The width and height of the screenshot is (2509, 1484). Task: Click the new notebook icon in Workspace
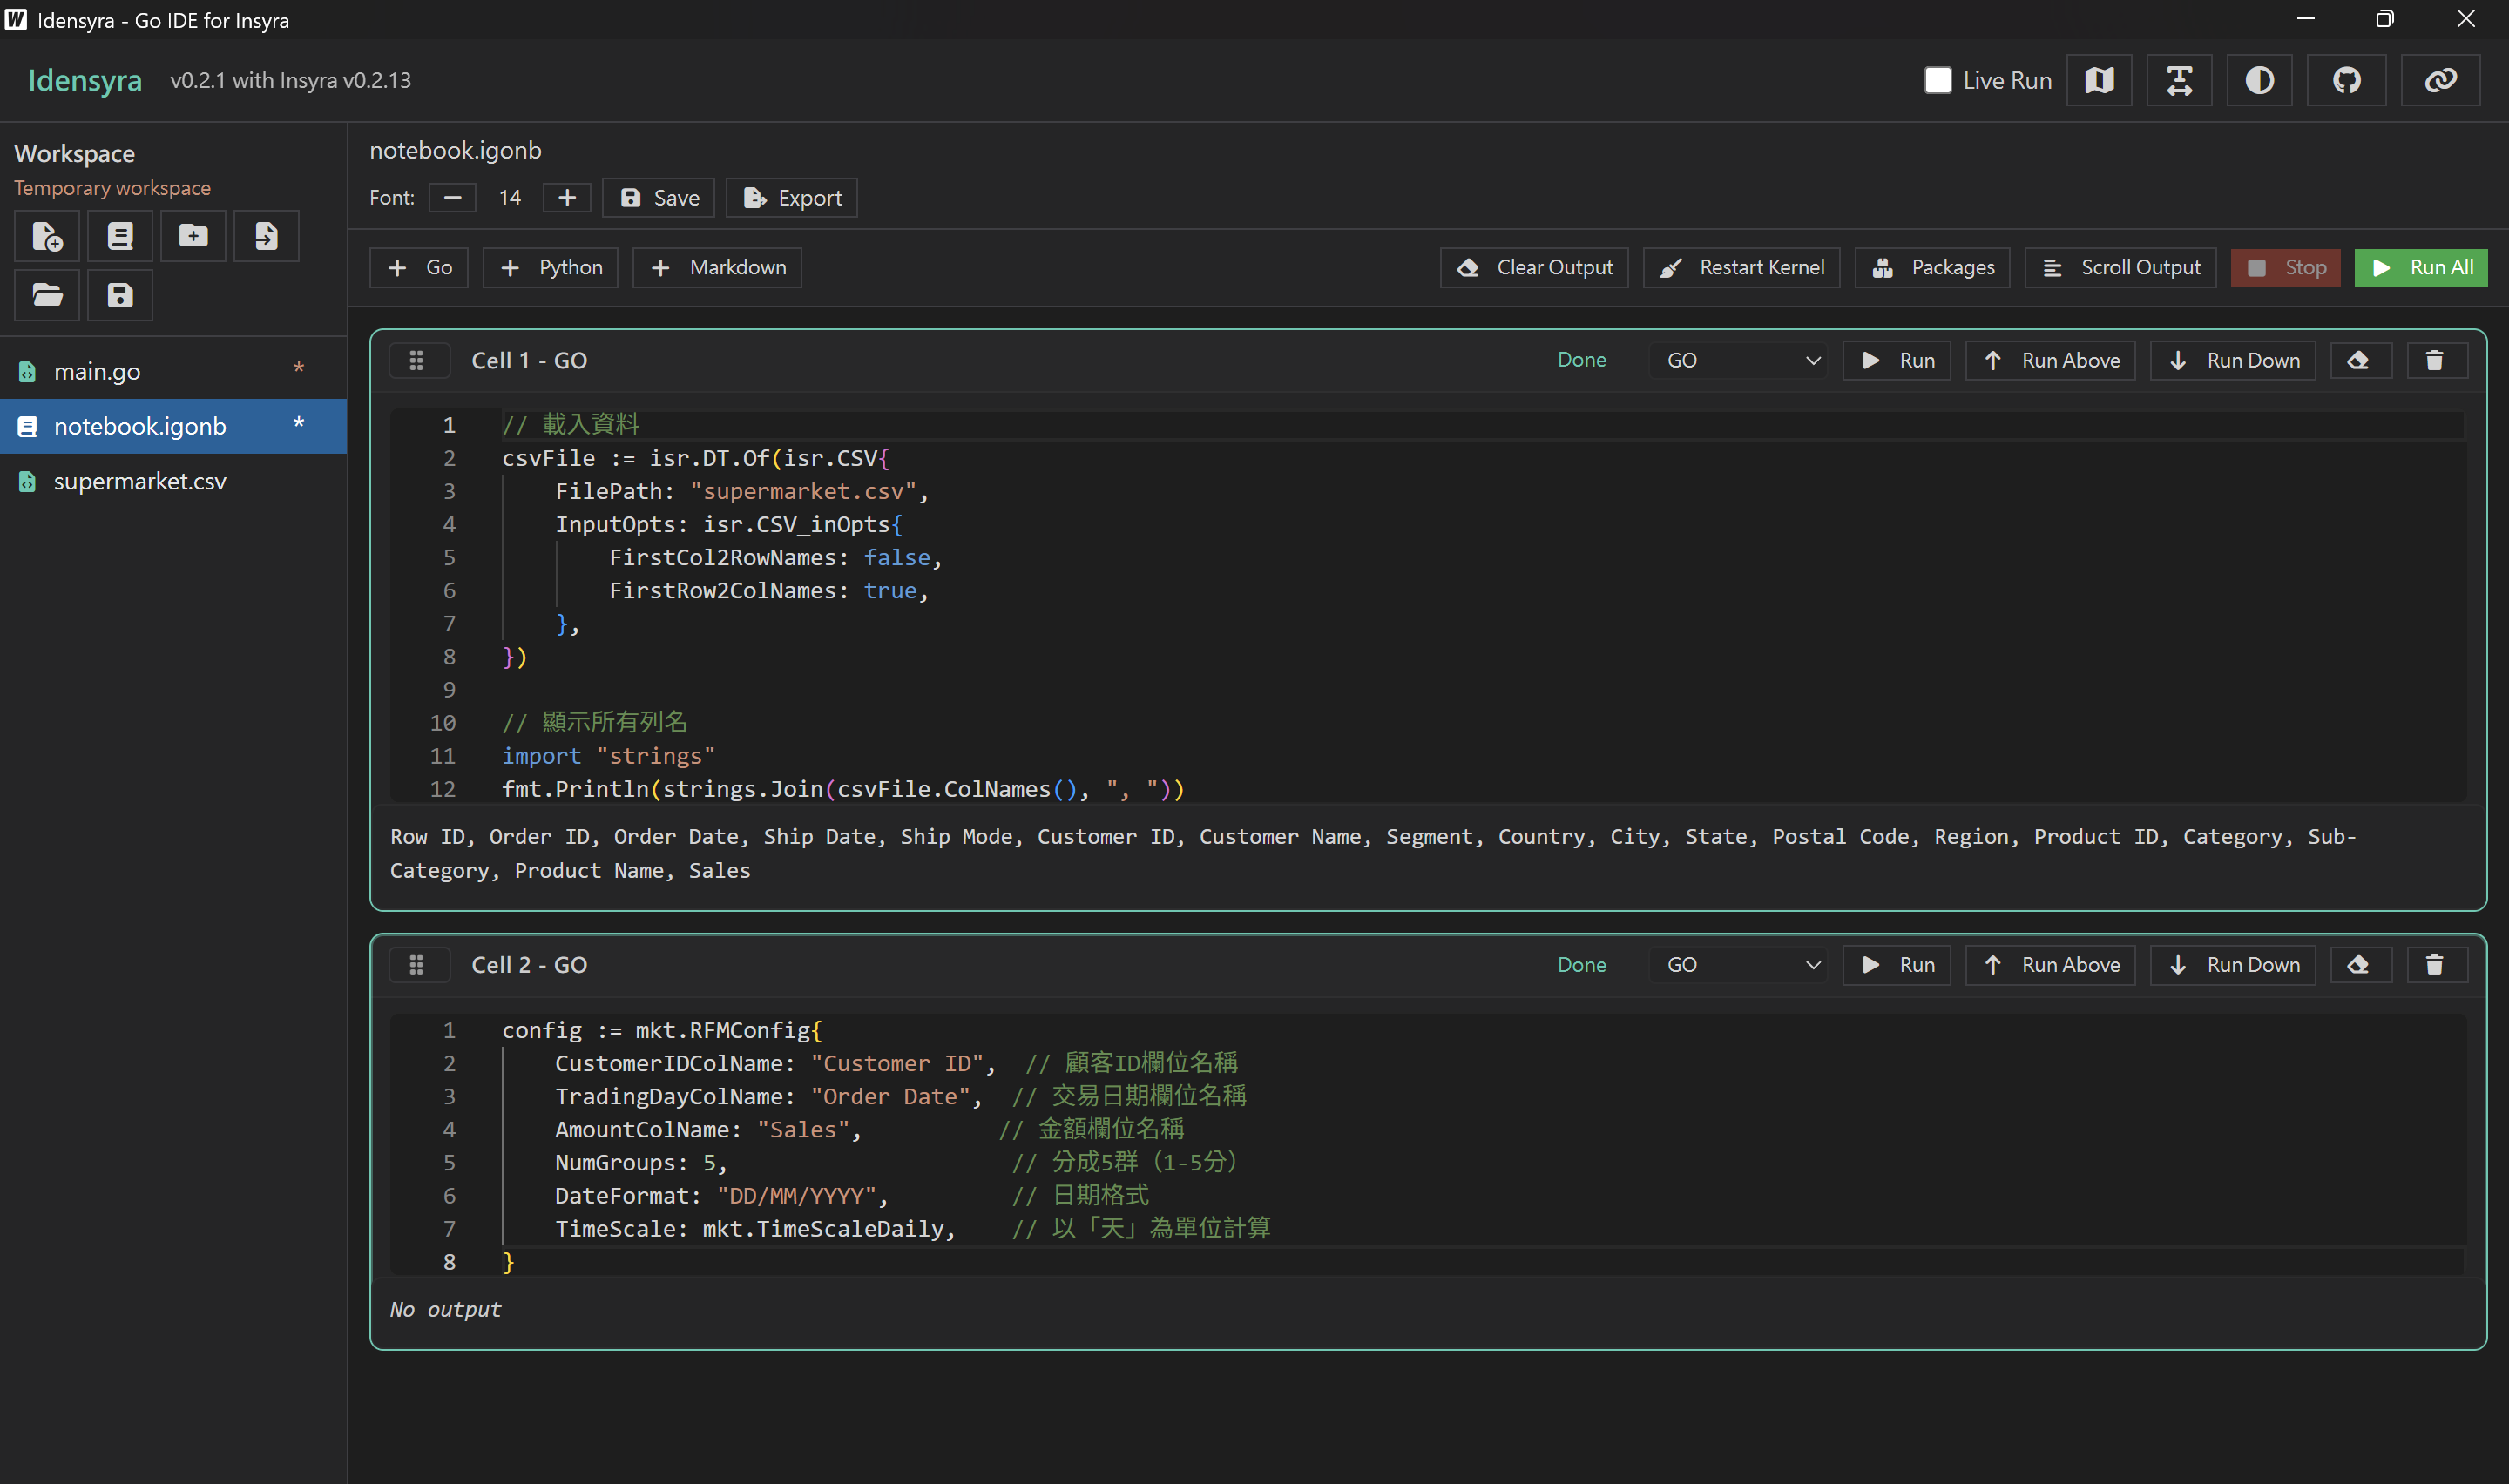120,236
